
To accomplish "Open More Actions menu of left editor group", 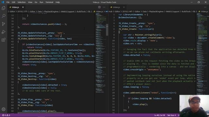I will [x=104, y=7].
